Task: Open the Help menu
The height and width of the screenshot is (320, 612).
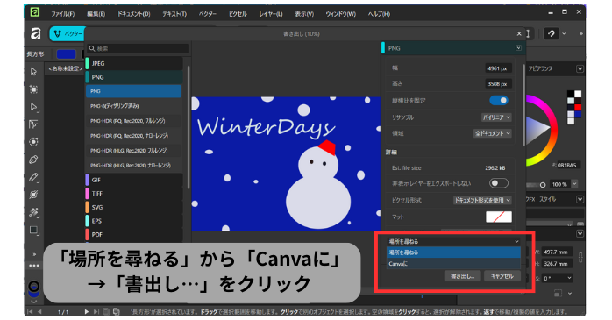Action: [x=379, y=14]
